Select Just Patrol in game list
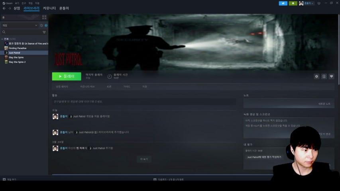 (24, 53)
